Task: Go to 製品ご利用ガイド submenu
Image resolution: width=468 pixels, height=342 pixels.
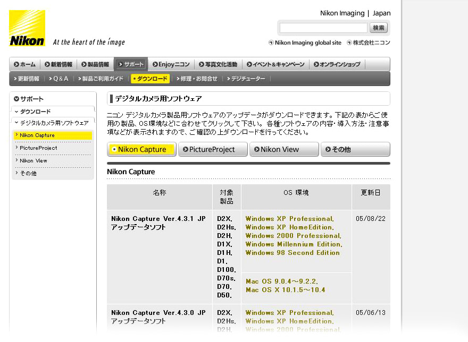Action: [x=101, y=79]
